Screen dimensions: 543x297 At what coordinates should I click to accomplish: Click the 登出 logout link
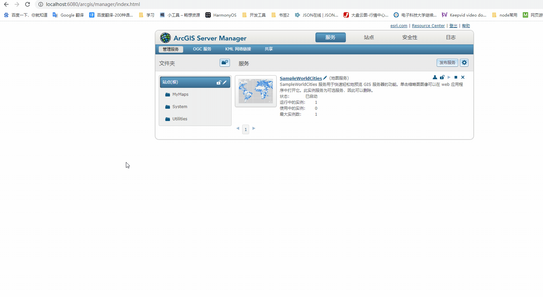[453, 26]
